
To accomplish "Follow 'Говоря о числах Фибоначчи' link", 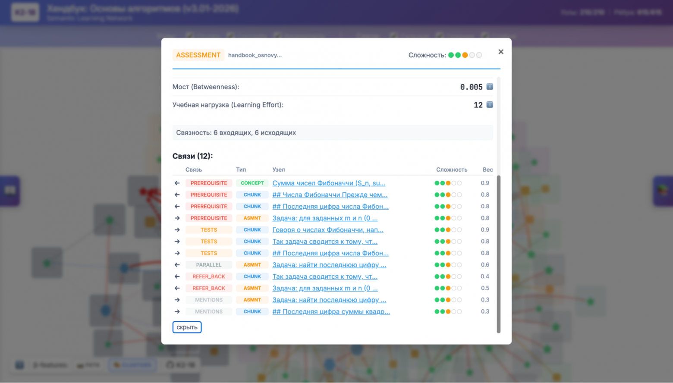I will pos(327,230).
